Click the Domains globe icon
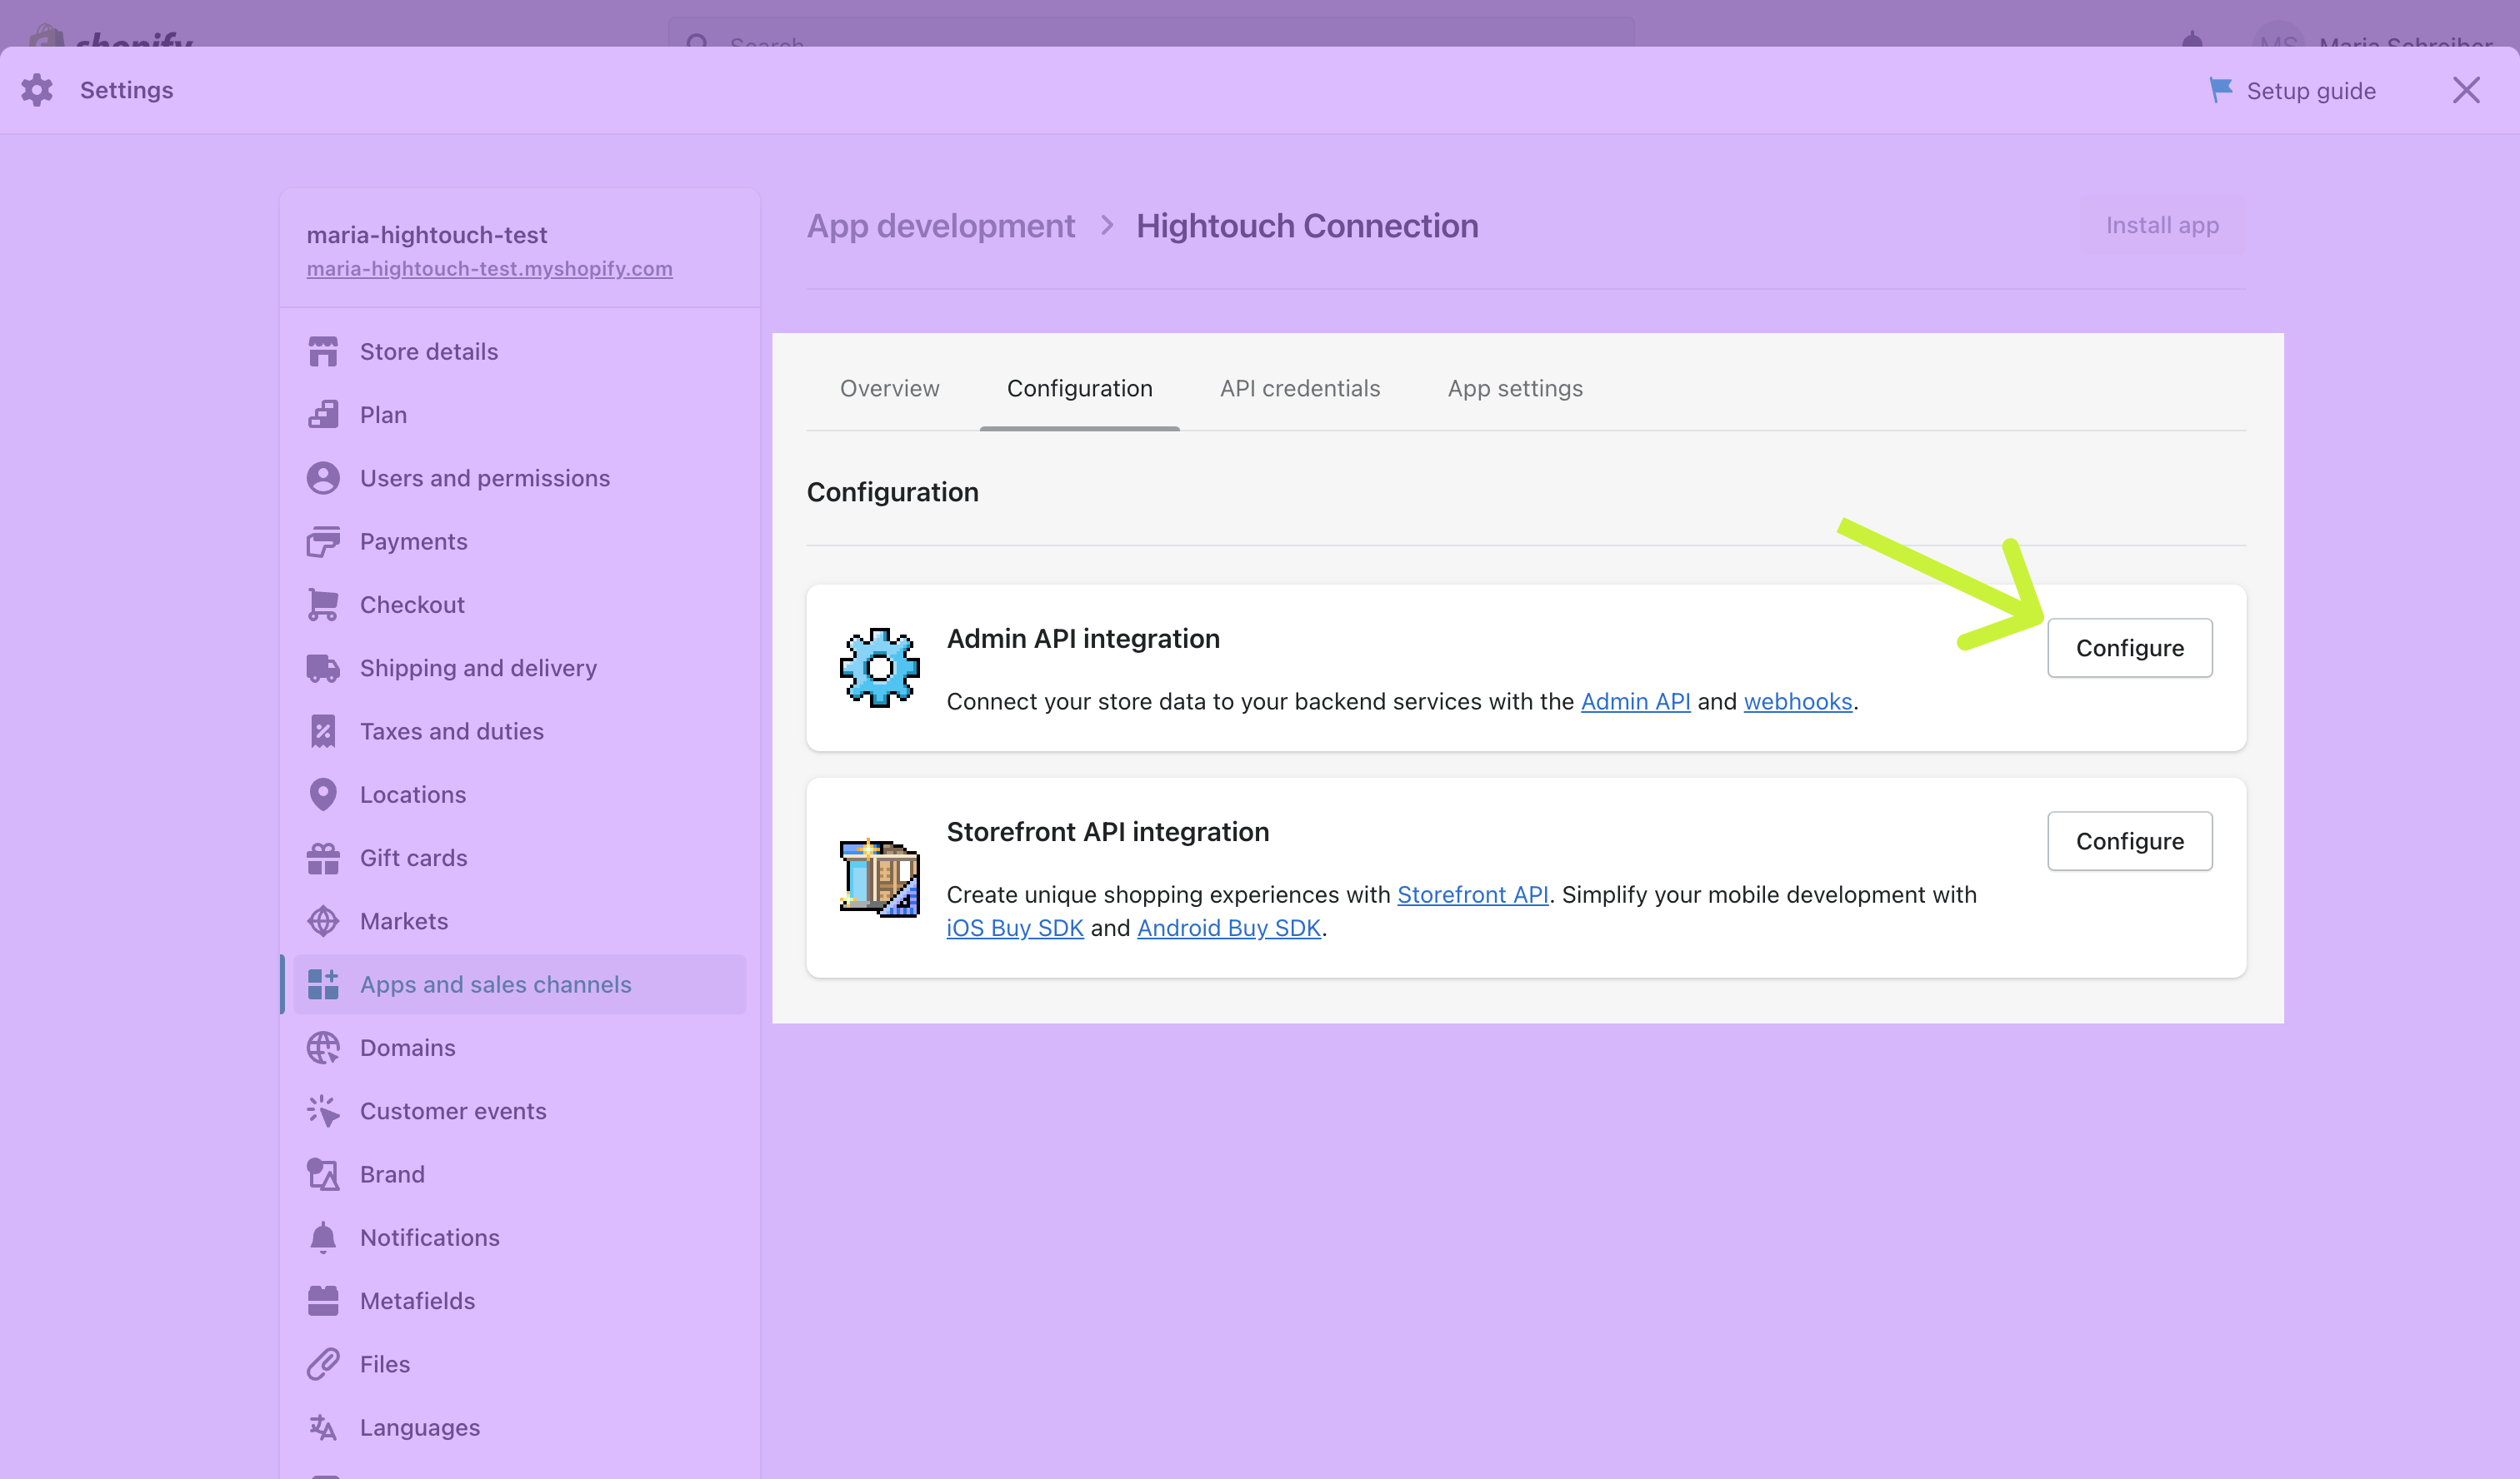This screenshot has width=2520, height=1479. tap(323, 1048)
